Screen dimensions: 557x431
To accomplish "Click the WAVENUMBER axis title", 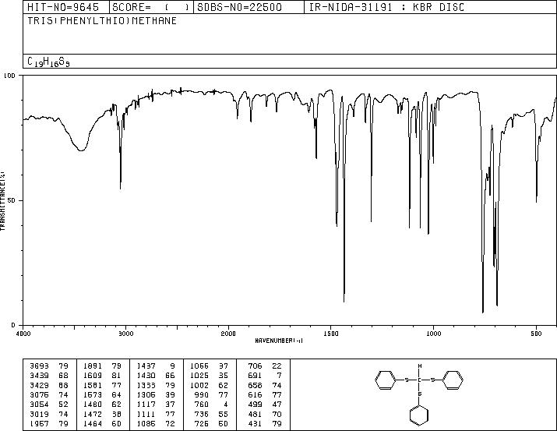I will click(x=279, y=341).
